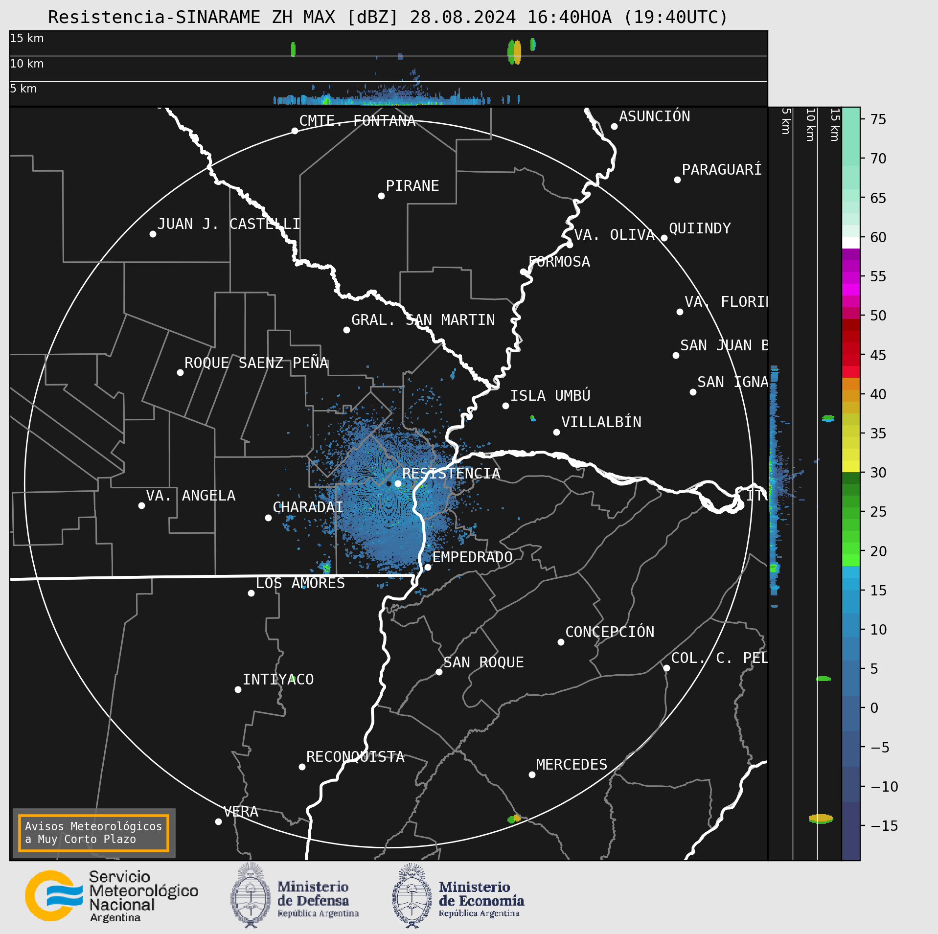Viewport: 938px width, 934px height.
Task: Click the LOS AMORES label
Action: coord(300,583)
